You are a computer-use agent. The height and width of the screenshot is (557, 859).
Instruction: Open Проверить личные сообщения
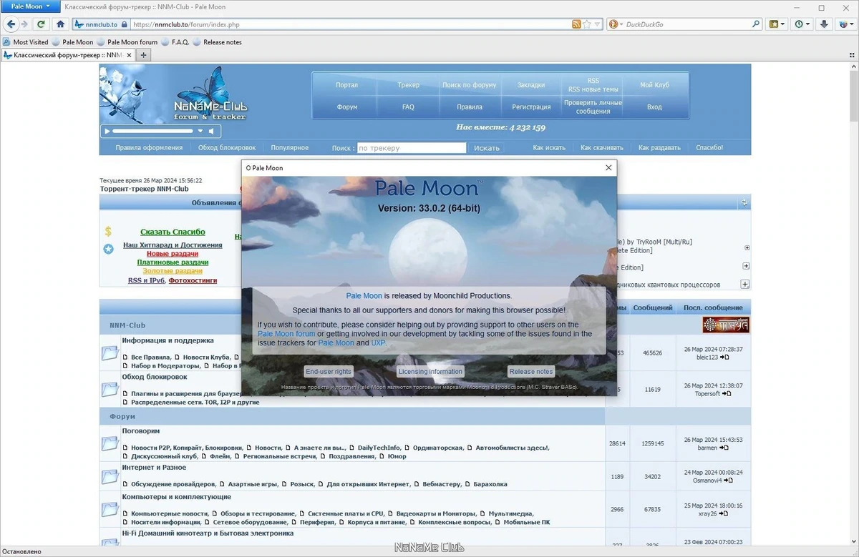[x=593, y=107]
